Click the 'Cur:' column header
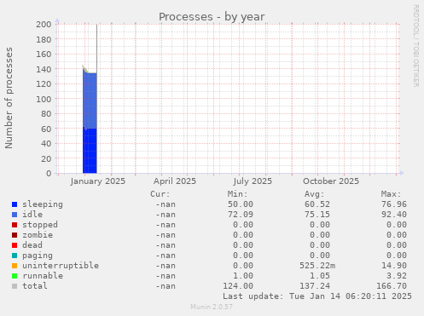Screen dimensions: 424x316 pyautogui.click(x=160, y=194)
